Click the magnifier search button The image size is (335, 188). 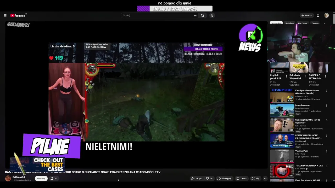click(202, 15)
